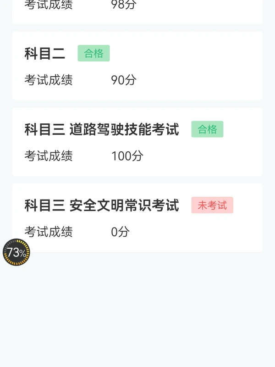Tap the 合格 badge for 道路驾驶技能考试
Screen dimensions: 275x367
pos(207,129)
